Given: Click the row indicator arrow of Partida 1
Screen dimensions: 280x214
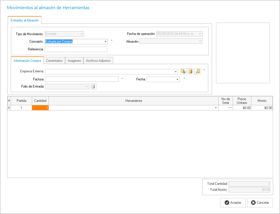Looking at the screenshot, I should click(9, 108).
